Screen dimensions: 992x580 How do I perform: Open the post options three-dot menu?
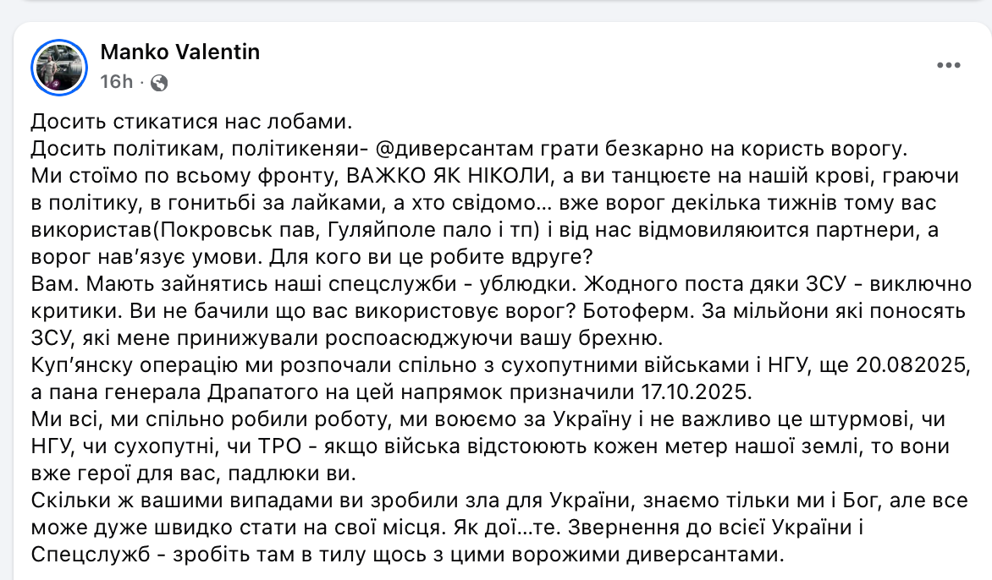click(x=947, y=66)
